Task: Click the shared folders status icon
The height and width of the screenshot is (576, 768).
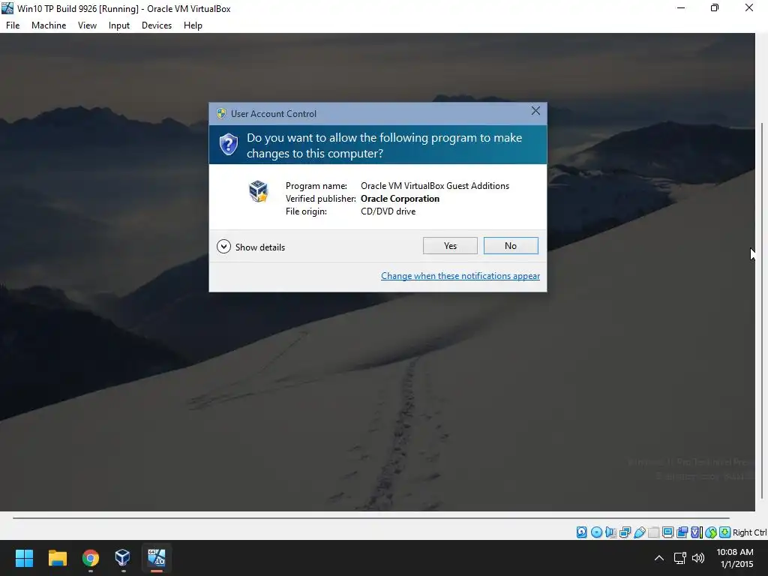Action: pyautogui.click(x=653, y=532)
